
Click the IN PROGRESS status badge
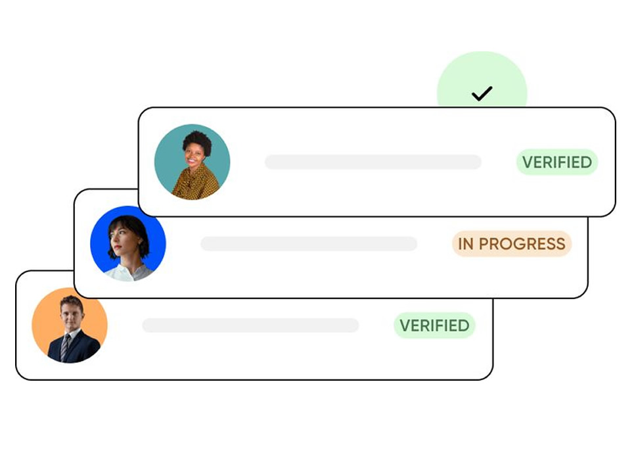click(512, 243)
